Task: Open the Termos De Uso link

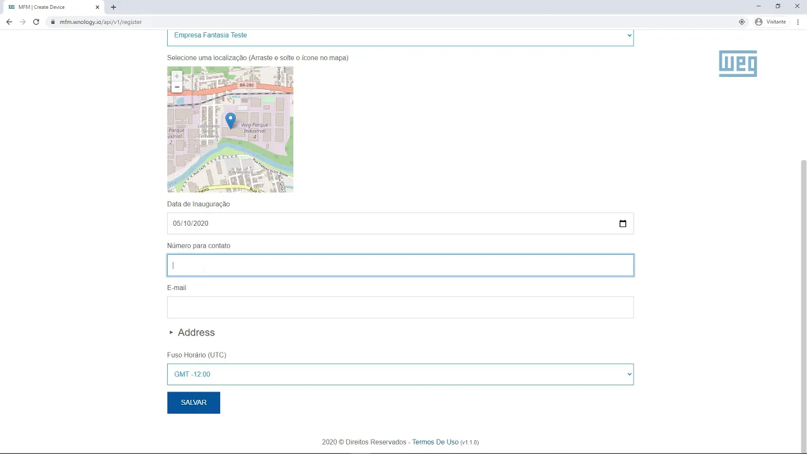Action: (x=435, y=442)
